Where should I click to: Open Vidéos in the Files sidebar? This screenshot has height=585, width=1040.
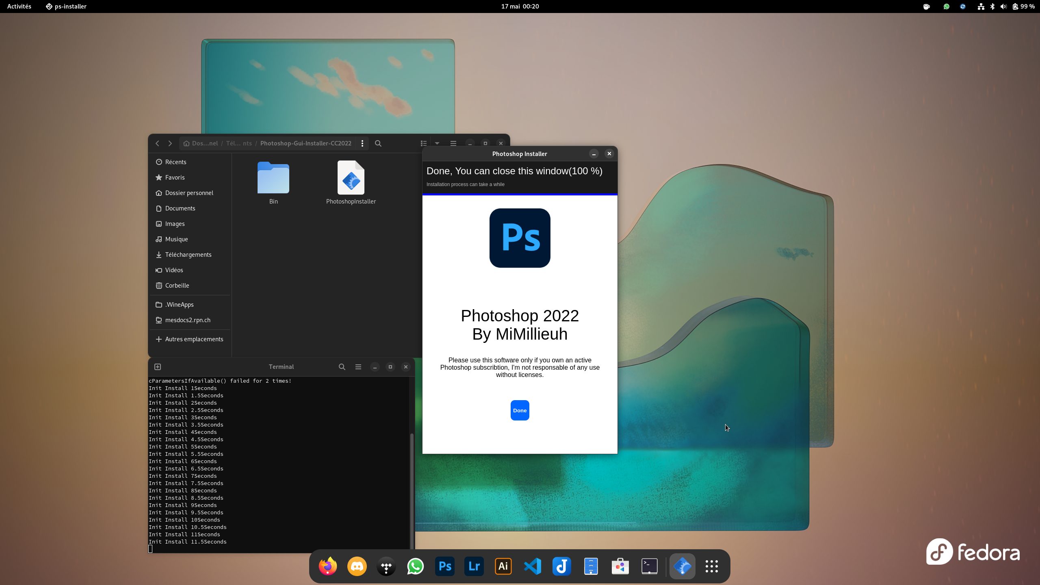[190, 270]
